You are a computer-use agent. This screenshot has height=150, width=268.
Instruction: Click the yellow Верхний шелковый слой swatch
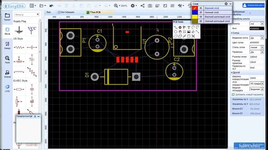coord(195,17)
